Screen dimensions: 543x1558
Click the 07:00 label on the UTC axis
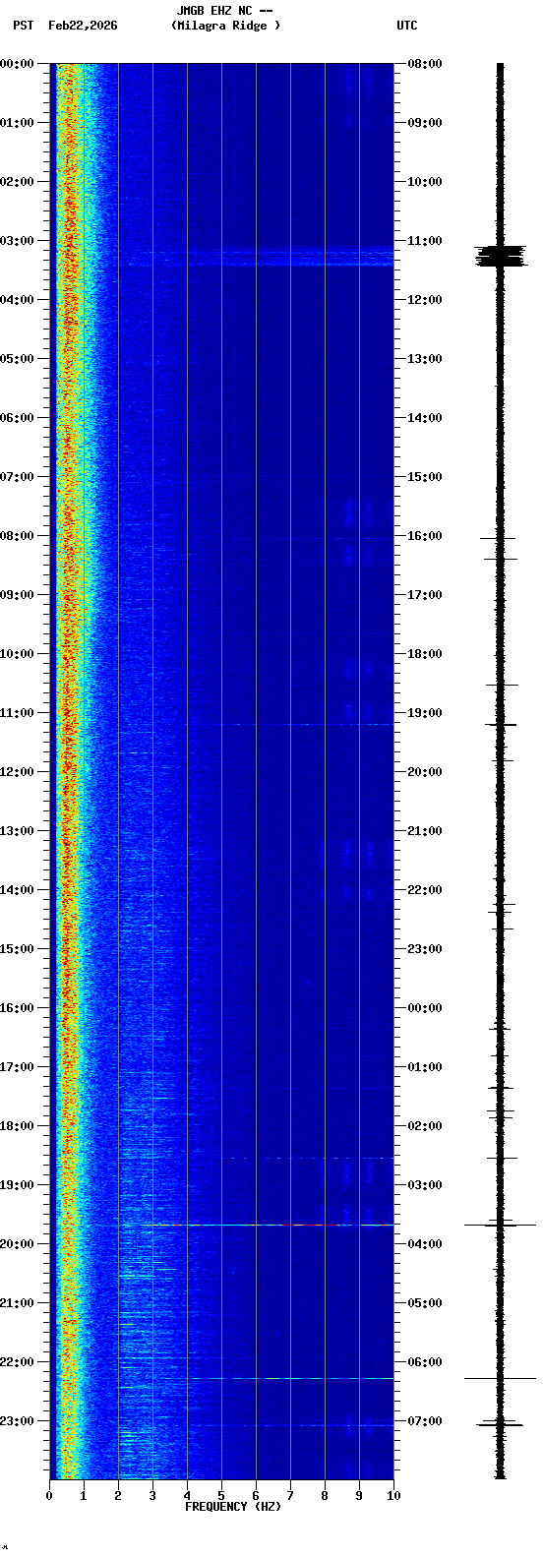tap(425, 1421)
